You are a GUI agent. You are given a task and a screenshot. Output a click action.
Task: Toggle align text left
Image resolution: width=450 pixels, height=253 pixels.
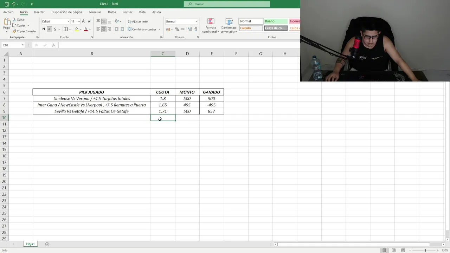98,29
